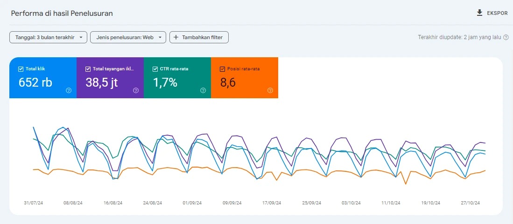This screenshot has width=513, height=224.
Task: Click the green 1,7% CTR value
Action: 165,82
